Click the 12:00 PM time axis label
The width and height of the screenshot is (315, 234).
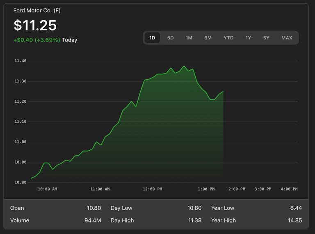pyautogui.click(x=152, y=189)
